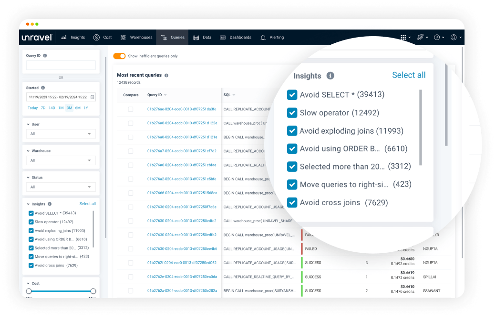
Task: Open the Warehouses nav icon
Action: coord(123,37)
